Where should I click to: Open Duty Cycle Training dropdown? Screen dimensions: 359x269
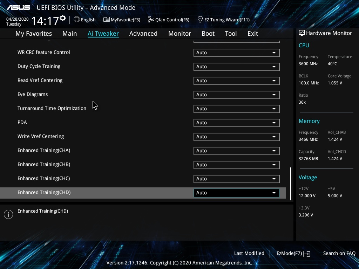click(x=237, y=67)
